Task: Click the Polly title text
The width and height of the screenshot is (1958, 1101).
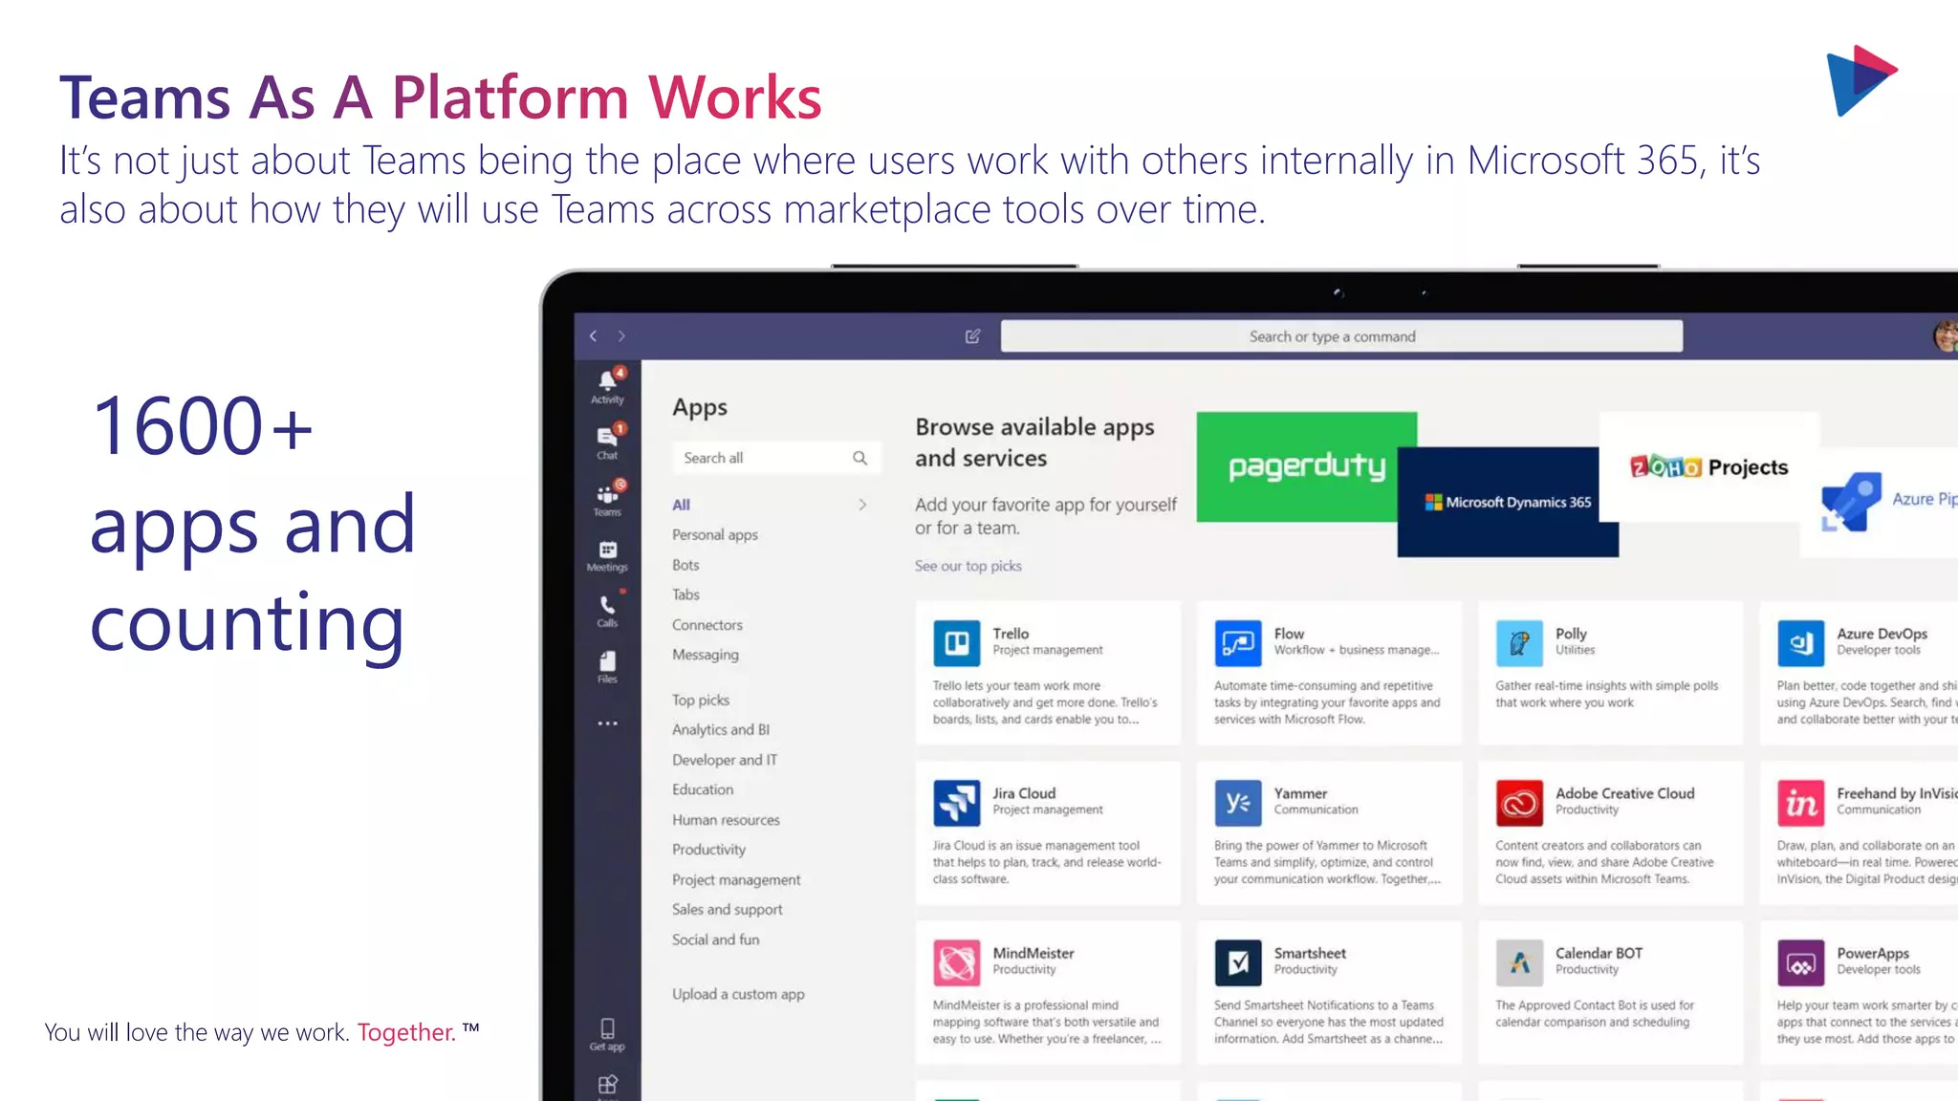Action: point(1571,634)
